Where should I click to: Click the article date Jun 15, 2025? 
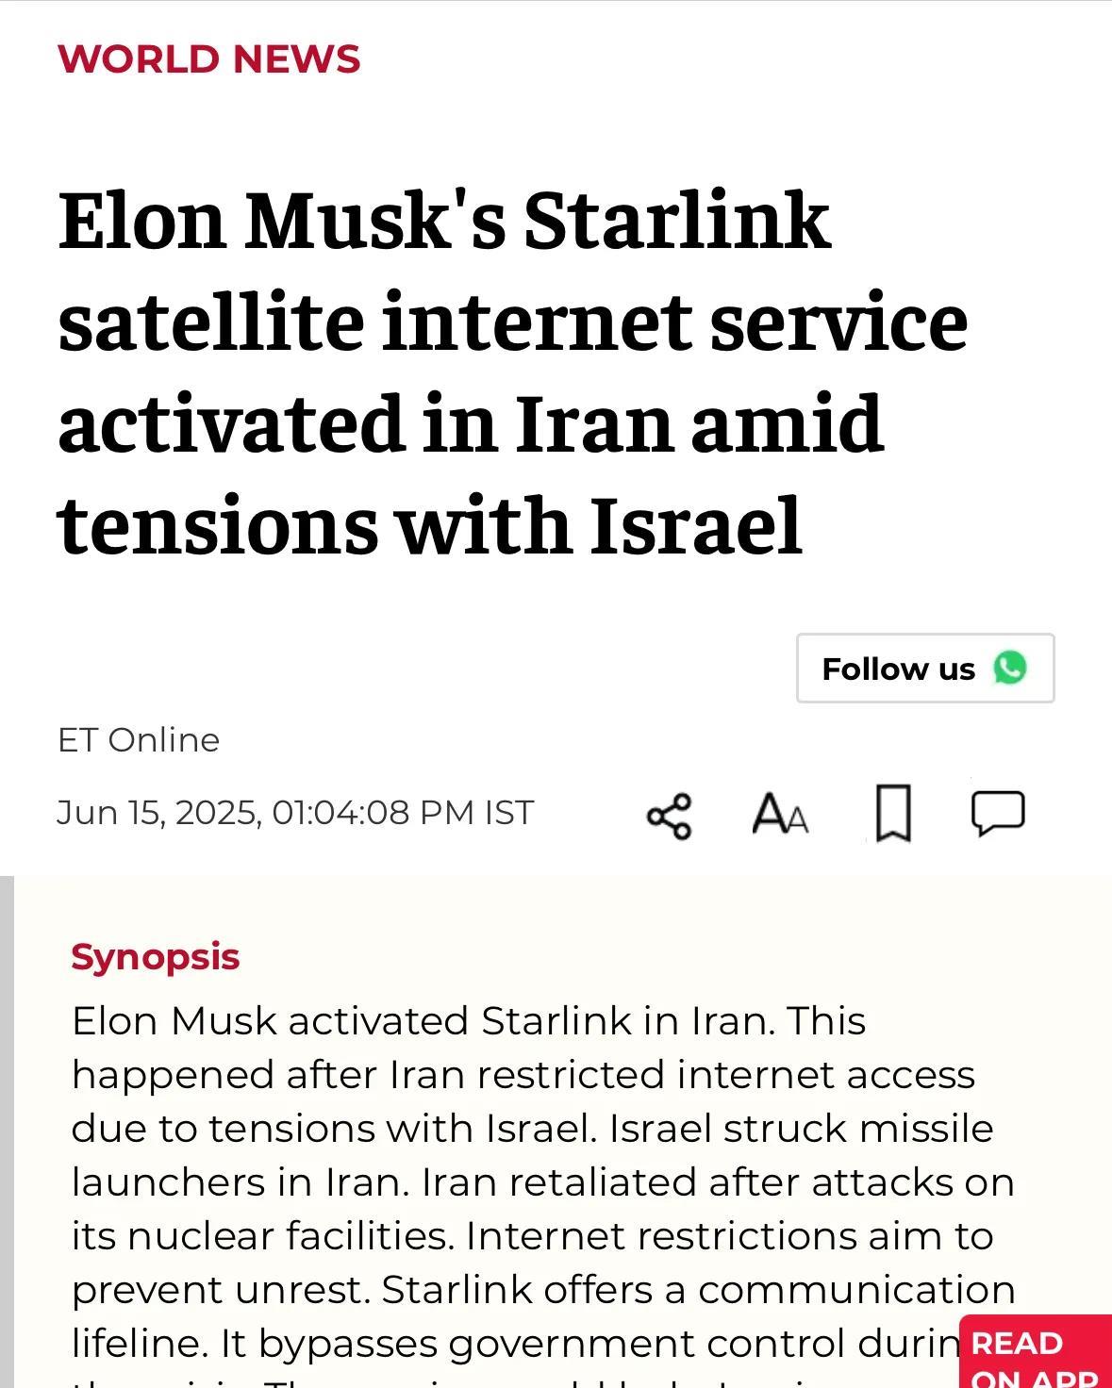point(158,812)
